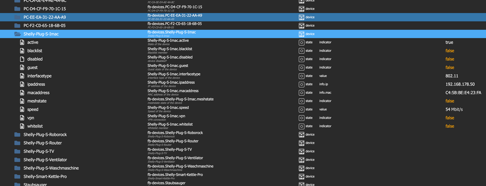Click device type icon in PC-F2-C0-65-18-6B-05 row
486x186 pixels.
click(301, 25)
